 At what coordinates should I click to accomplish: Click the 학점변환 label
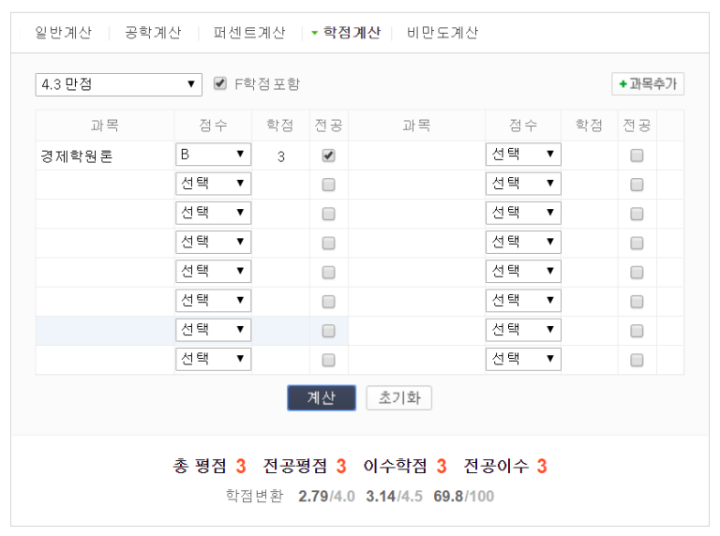pyautogui.click(x=254, y=496)
